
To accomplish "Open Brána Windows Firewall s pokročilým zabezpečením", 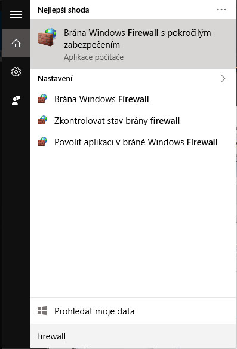I will pos(133,44).
